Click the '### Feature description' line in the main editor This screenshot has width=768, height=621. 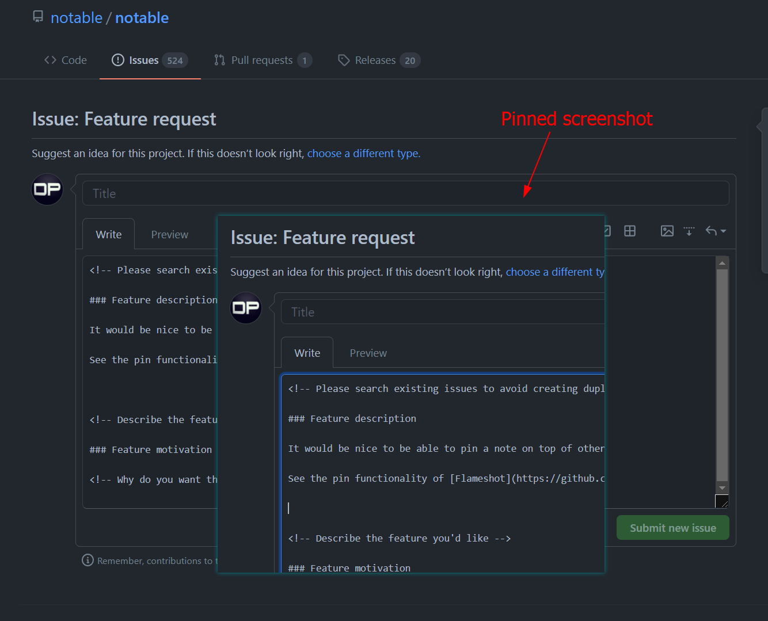[x=153, y=300]
